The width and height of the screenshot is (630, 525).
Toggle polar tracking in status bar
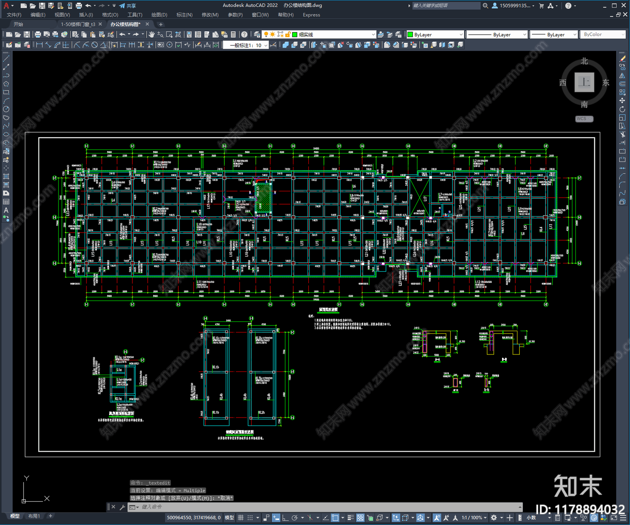point(295,518)
